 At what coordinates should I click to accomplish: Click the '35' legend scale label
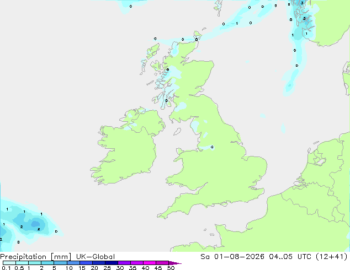pyautogui.click(x=132, y=268)
